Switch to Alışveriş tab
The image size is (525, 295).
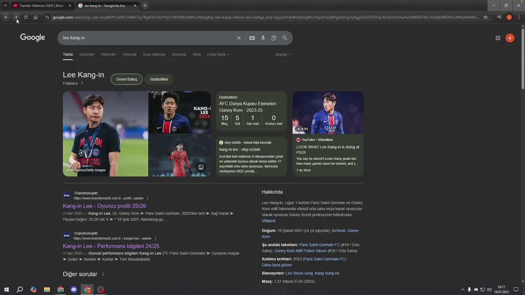(179, 54)
